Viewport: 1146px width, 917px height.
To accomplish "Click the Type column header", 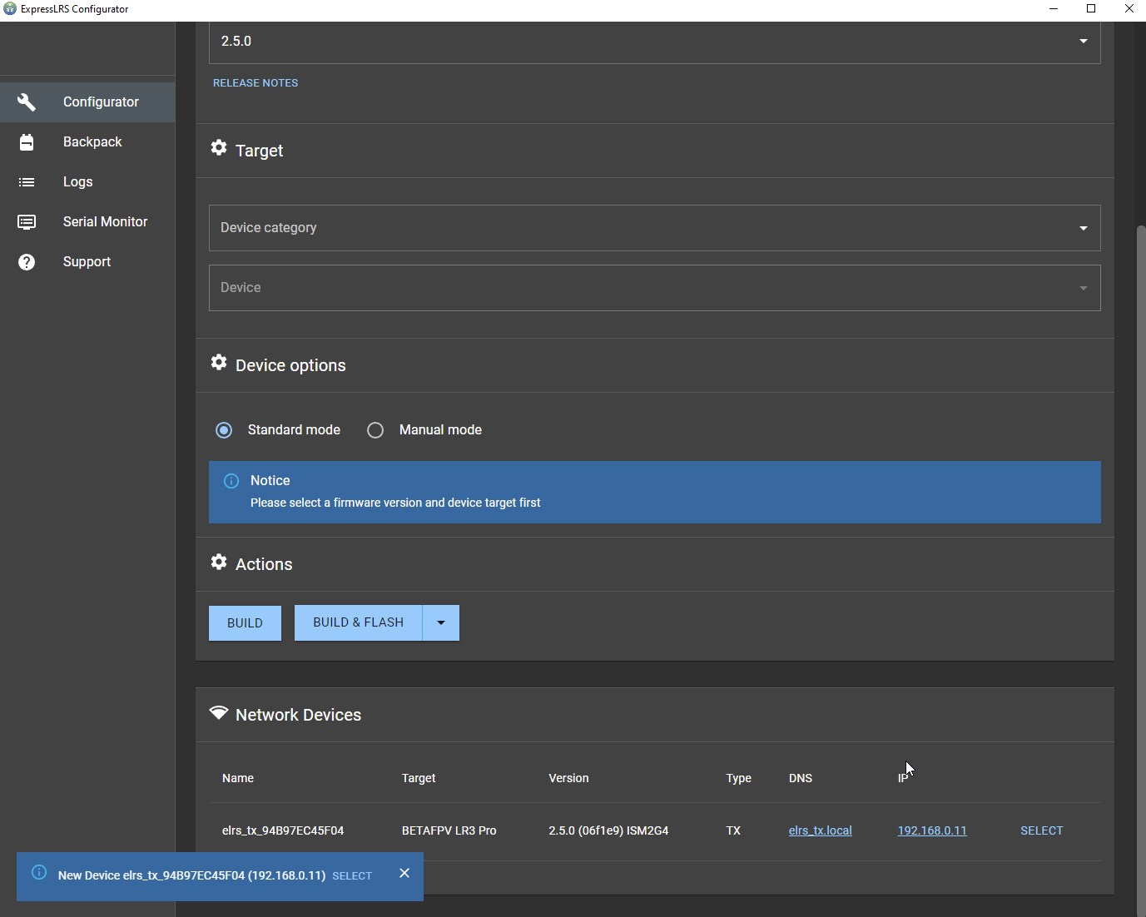I will coord(738,778).
